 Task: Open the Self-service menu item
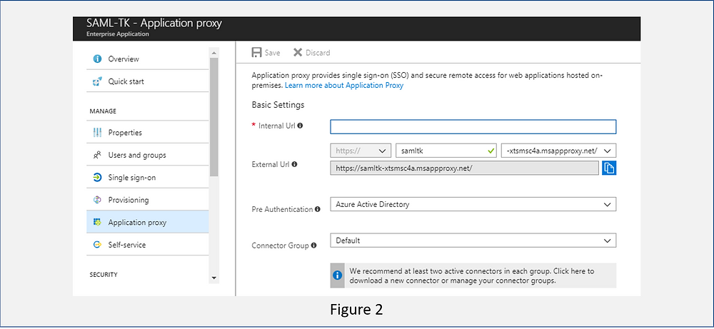(x=148, y=245)
